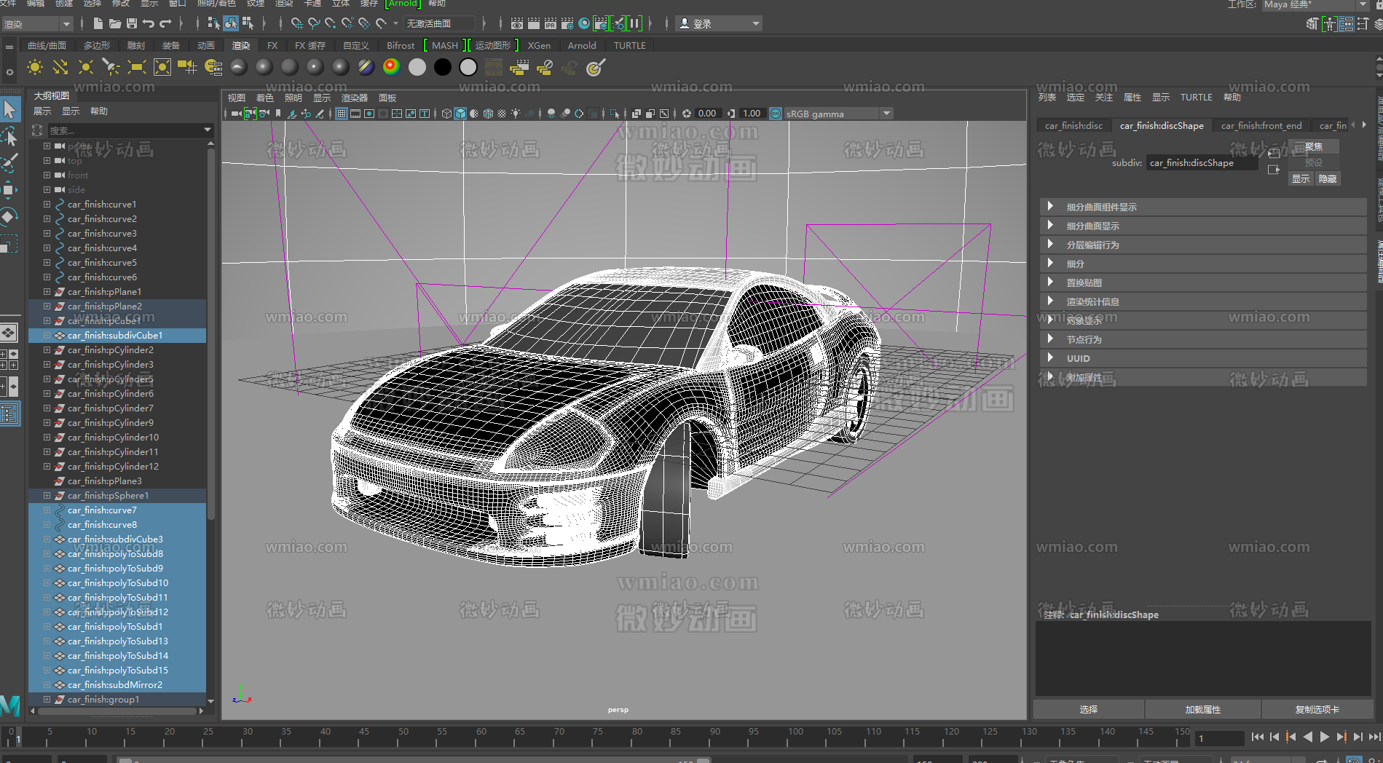
Task: Click the black color swatch in the shelf
Action: coord(442,67)
